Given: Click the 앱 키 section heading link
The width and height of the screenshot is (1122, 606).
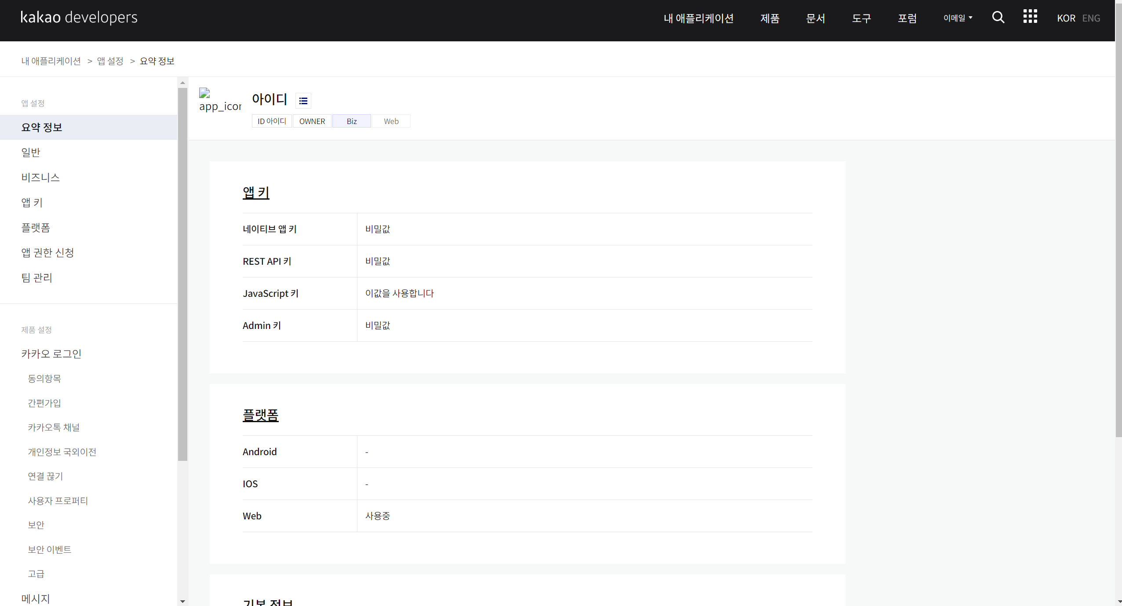Looking at the screenshot, I should coord(256,192).
